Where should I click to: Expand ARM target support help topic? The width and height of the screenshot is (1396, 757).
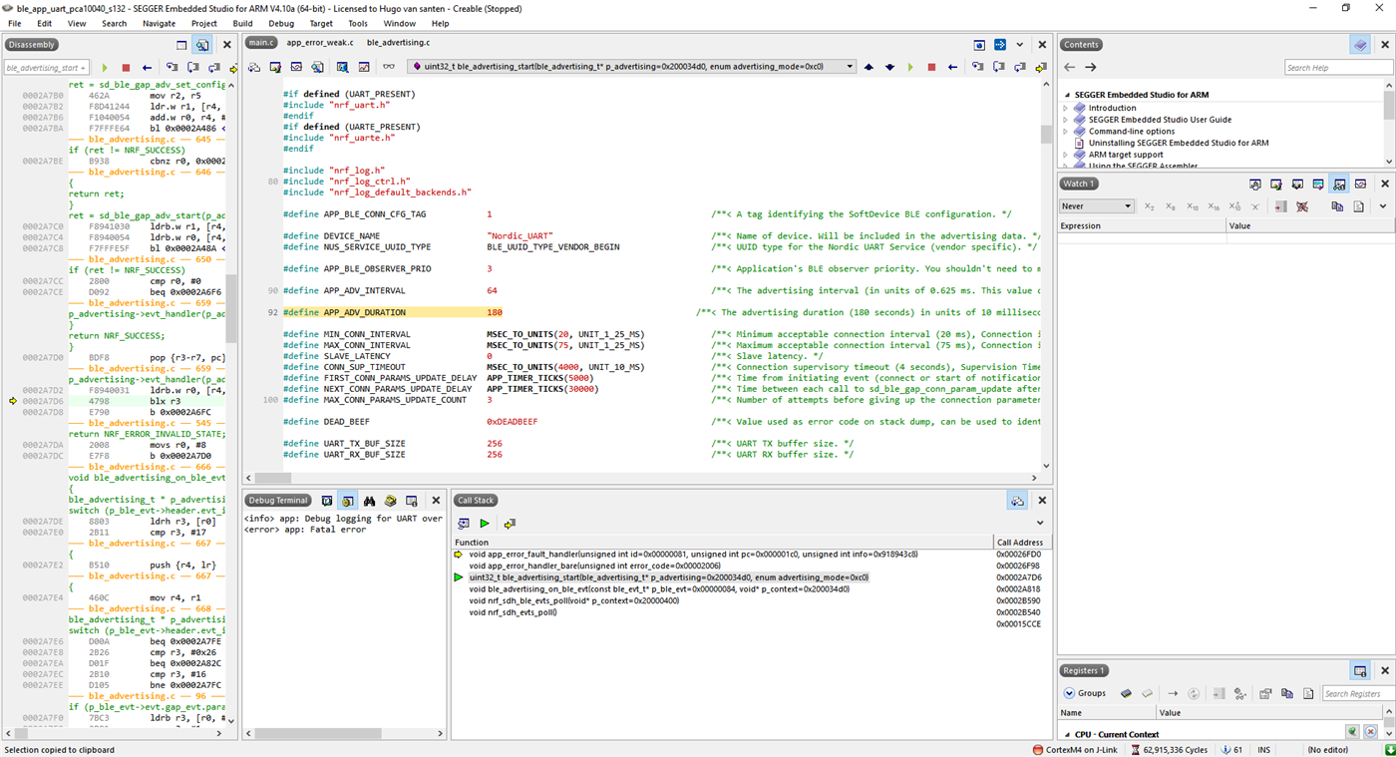tap(1065, 155)
